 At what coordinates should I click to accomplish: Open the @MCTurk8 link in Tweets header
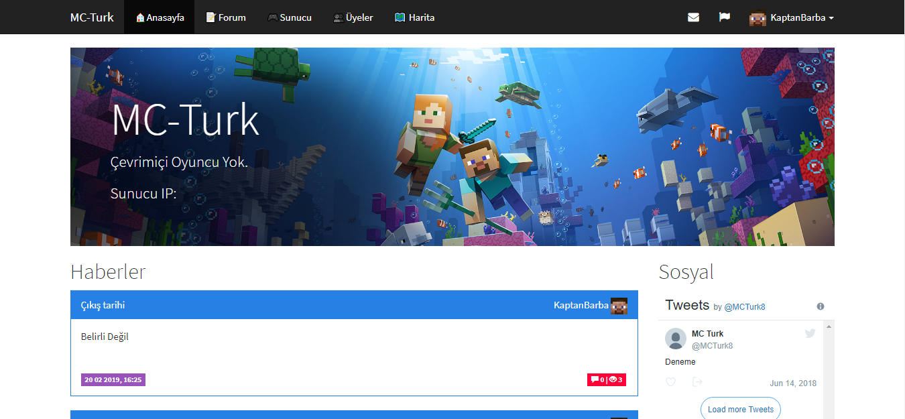[744, 307]
